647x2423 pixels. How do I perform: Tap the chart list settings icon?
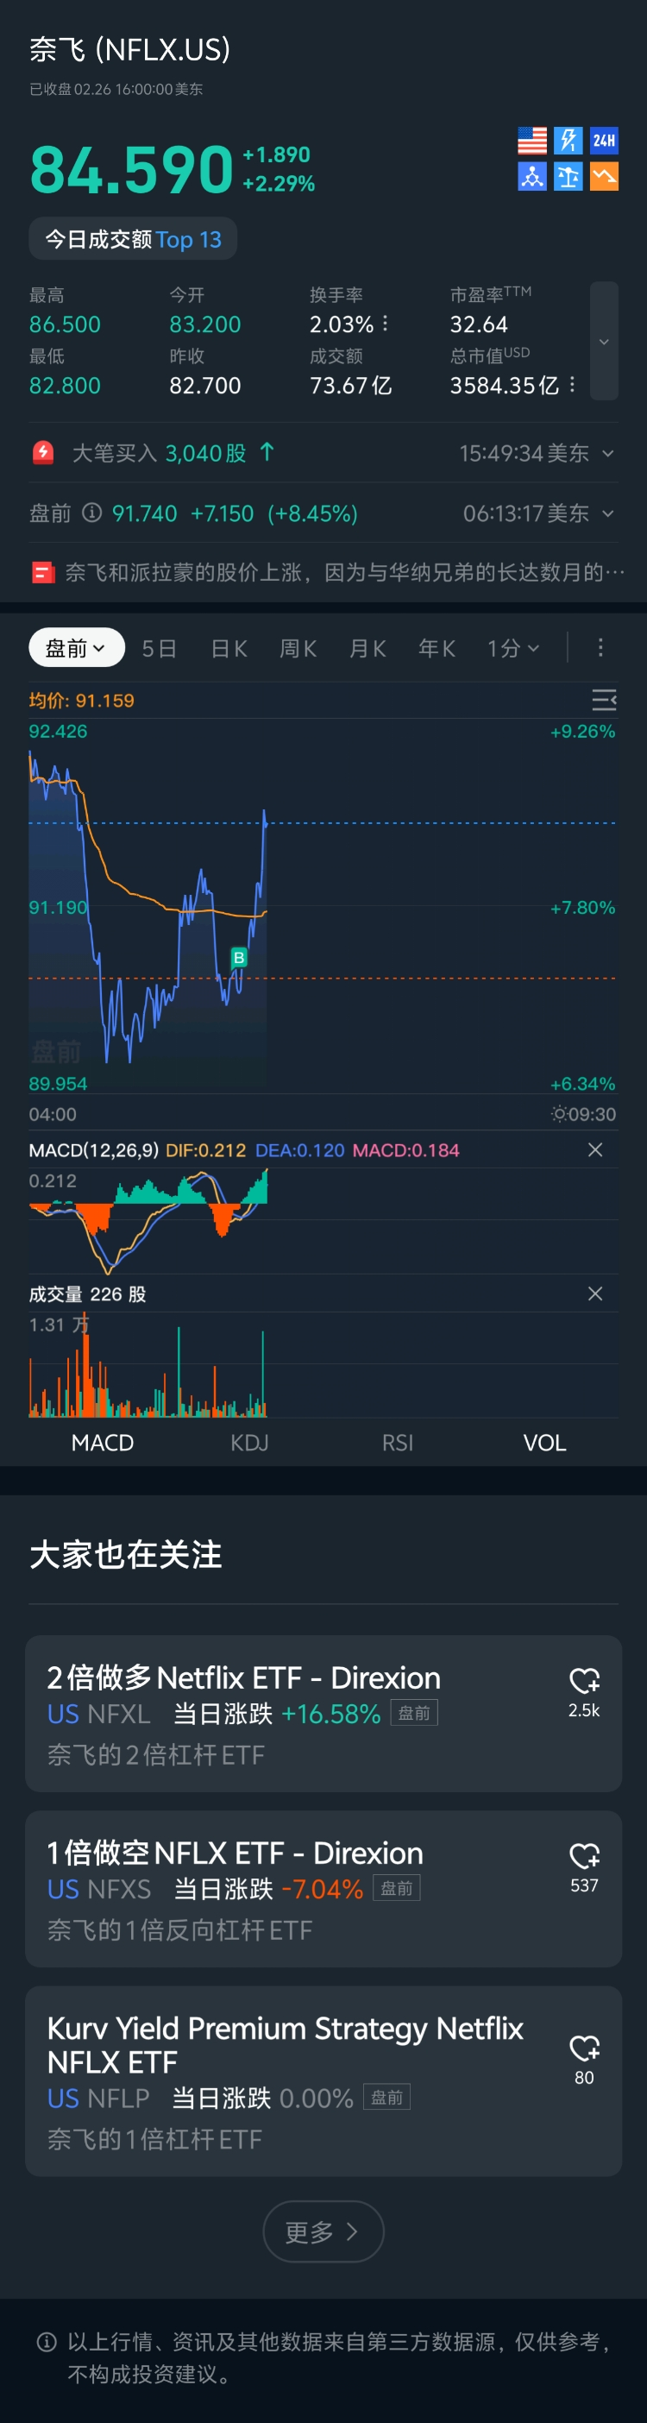click(603, 700)
